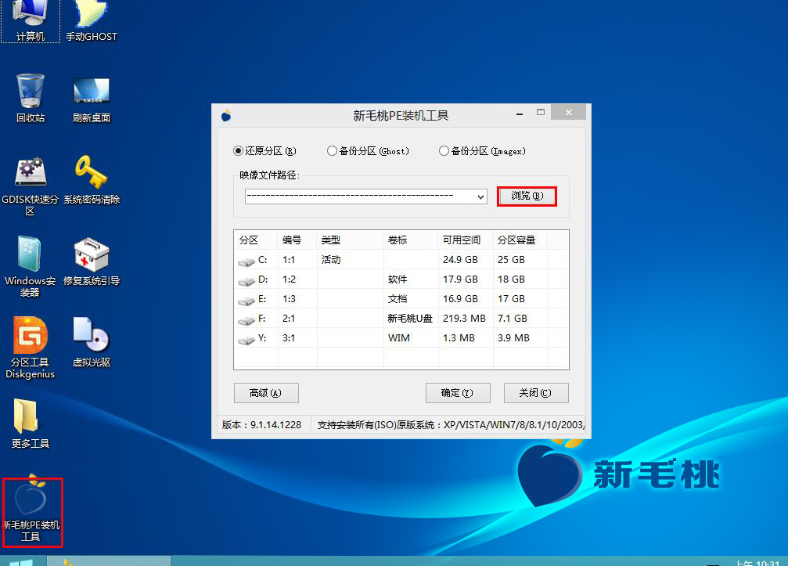This screenshot has height=566, width=788.
Task: Sort by 分区 column header
Action: pos(256,240)
